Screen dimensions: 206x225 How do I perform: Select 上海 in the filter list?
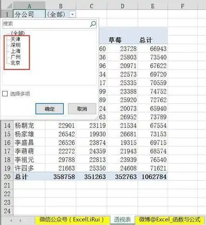16,51
